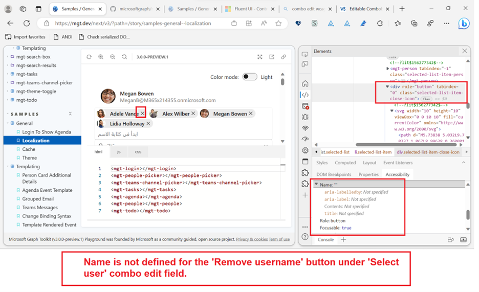Open the DOM Breakpoints tab
Viewport: 479px width, 292px height.
tap(334, 174)
